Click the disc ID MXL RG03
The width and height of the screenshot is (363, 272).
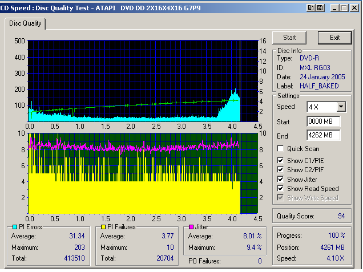click(315, 68)
